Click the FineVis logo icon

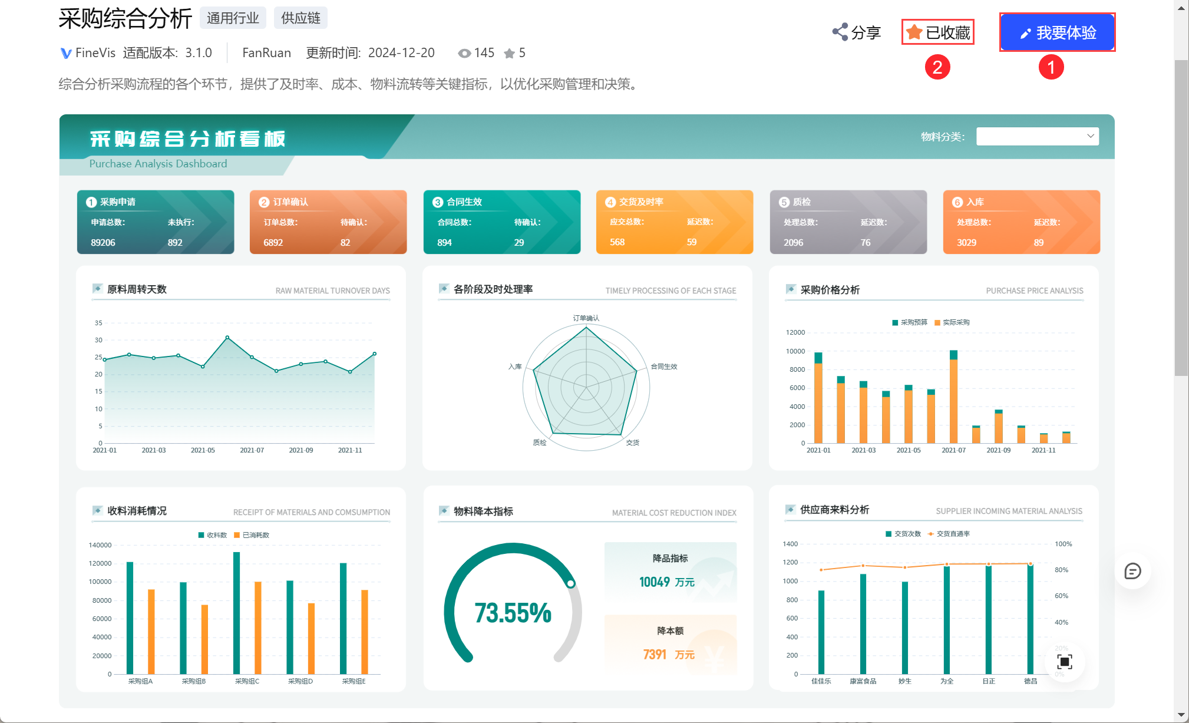point(66,54)
